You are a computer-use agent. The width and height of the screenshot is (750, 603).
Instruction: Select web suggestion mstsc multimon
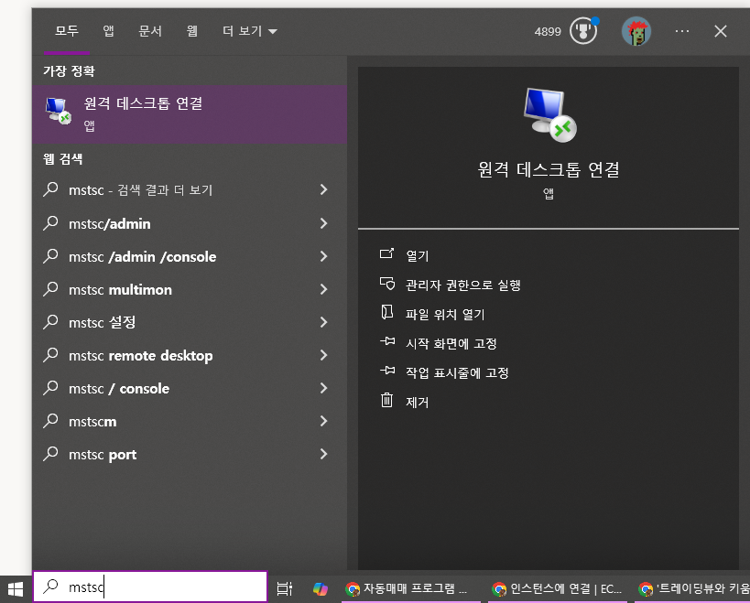click(190, 289)
